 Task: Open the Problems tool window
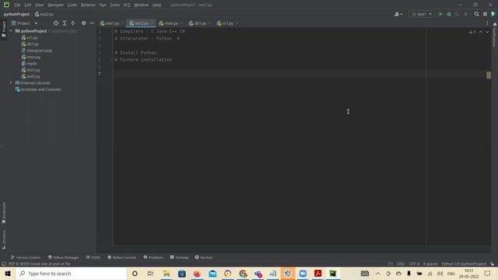(x=153, y=257)
